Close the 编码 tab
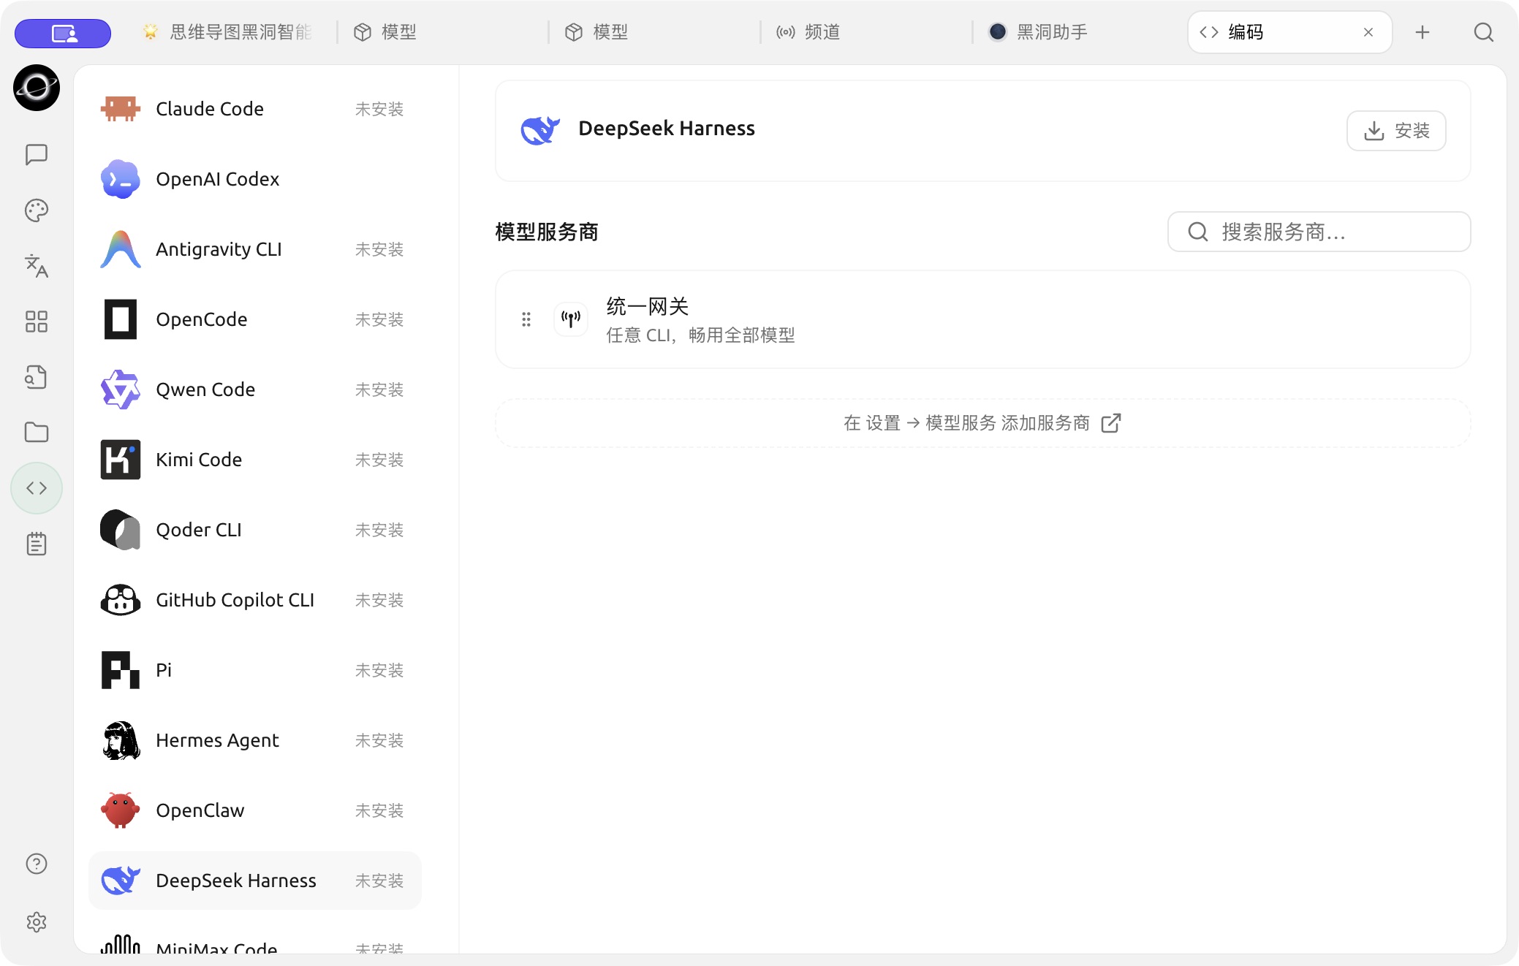This screenshot has width=1519, height=966. click(1368, 32)
